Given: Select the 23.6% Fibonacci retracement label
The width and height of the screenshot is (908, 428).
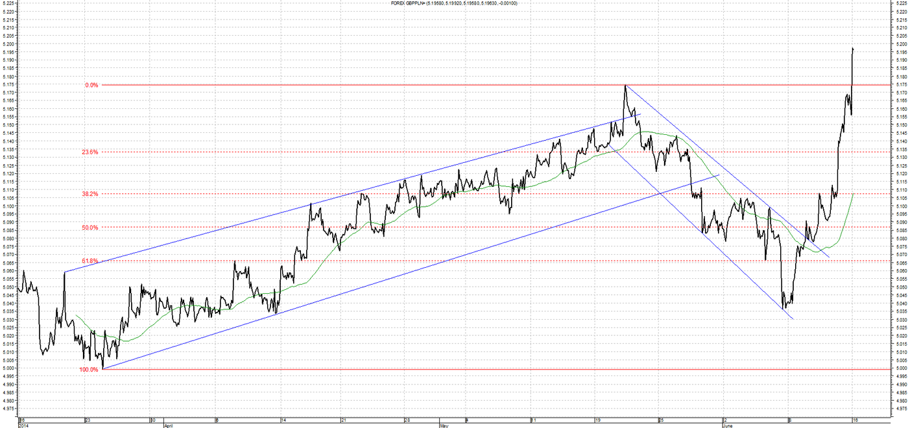Looking at the screenshot, I should click(x=90, y=152).
